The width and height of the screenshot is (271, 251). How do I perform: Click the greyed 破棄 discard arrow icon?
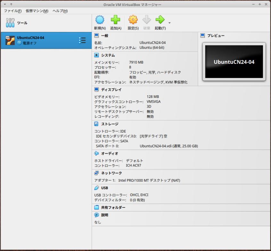(x=147, y=20)
